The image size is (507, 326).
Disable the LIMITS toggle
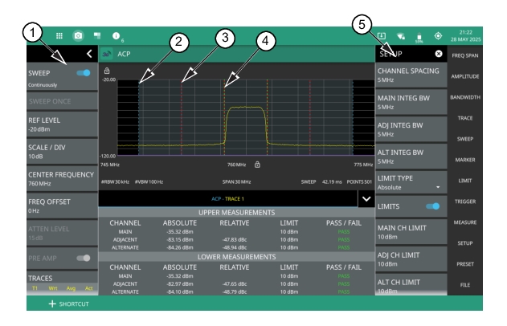[431, 206]
